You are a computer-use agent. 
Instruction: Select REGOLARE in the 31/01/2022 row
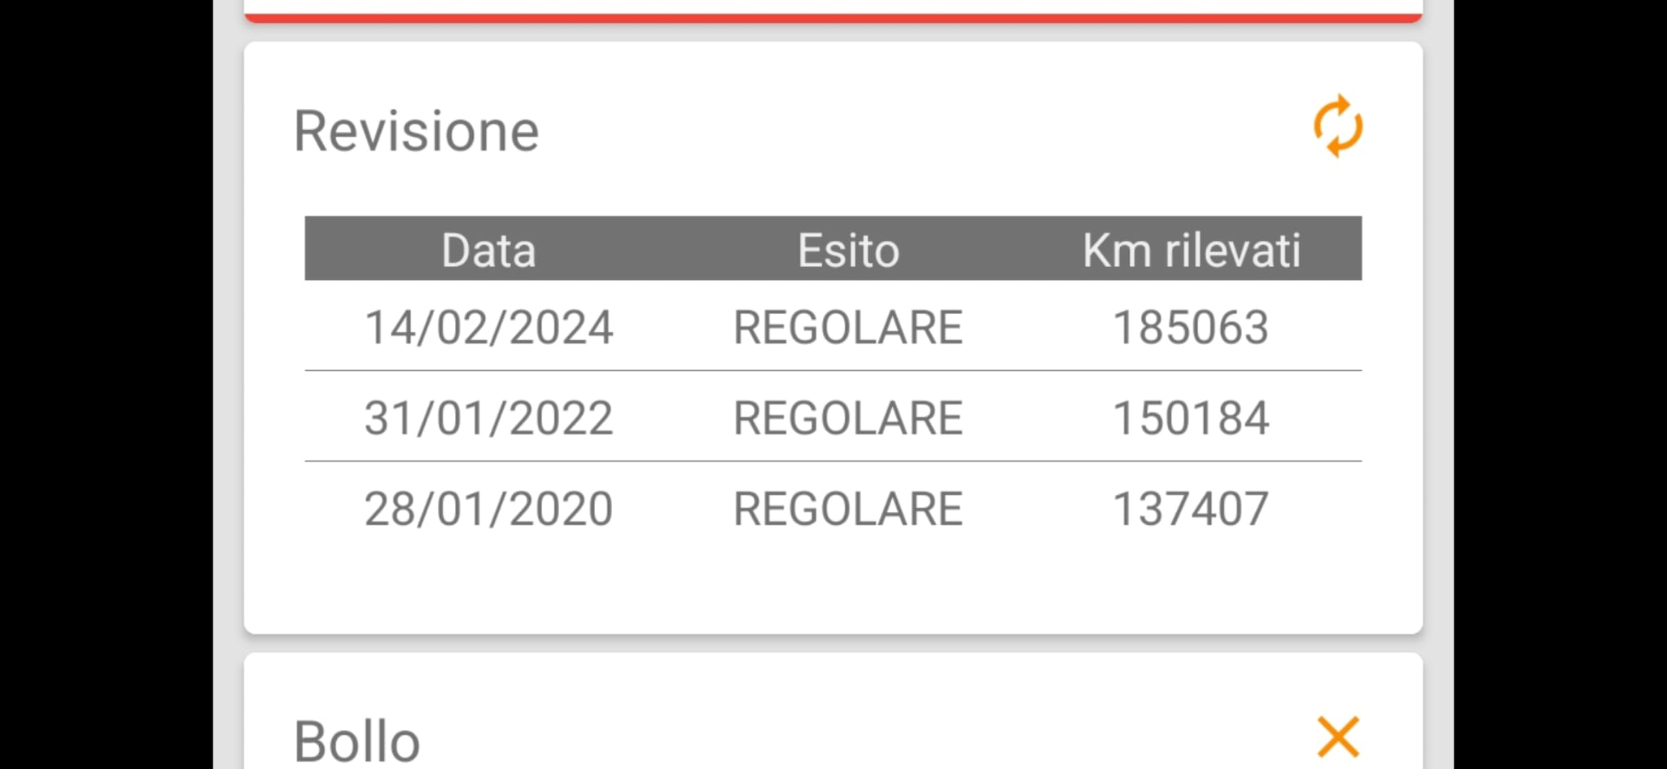click(848, 417)
